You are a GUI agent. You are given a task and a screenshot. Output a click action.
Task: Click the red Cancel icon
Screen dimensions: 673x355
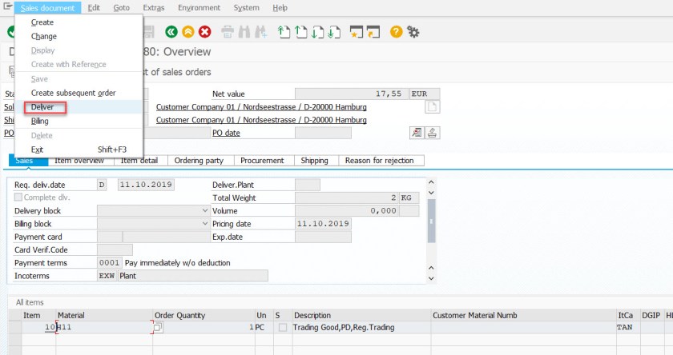point(205,32)
